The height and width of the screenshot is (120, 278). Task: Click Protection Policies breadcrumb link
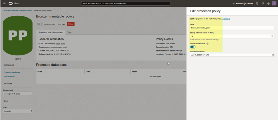click(x=25, y=10)
